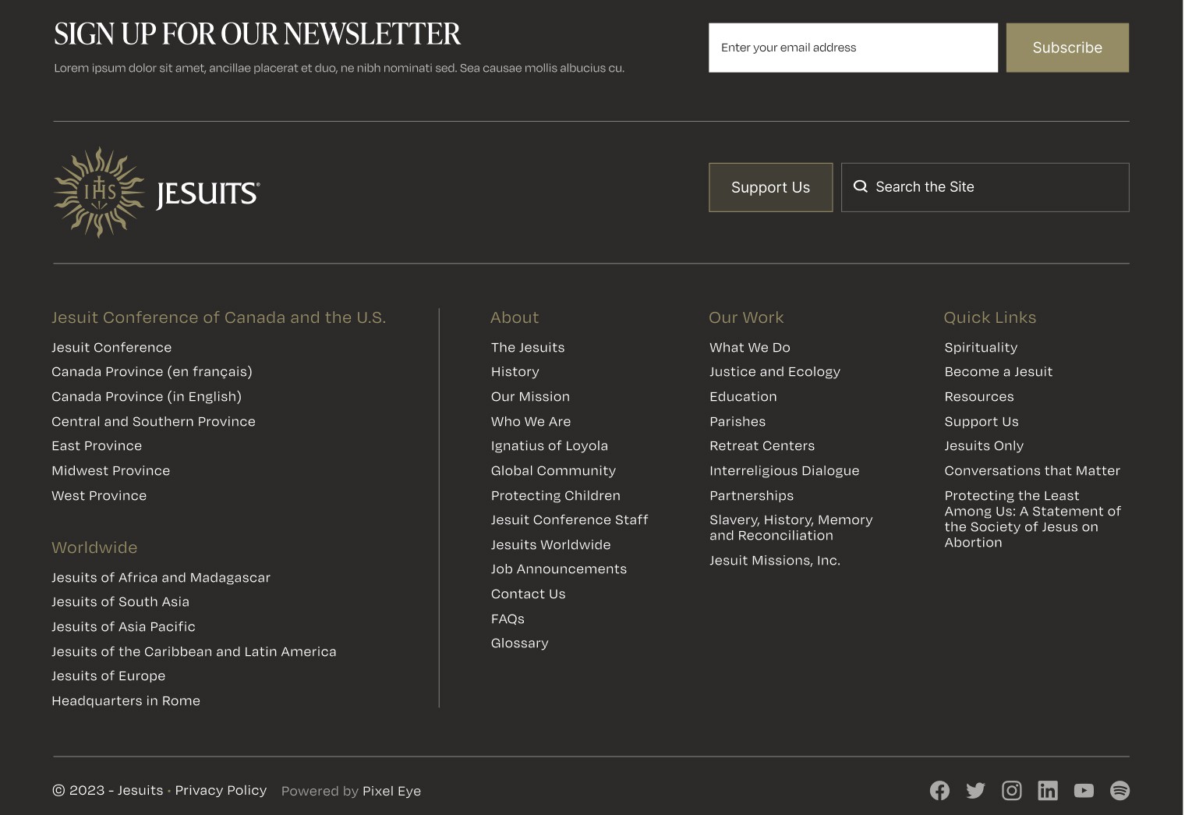
Task: Click the Jesuits IHS sunburst logo
Action: (x=99, y=192)
